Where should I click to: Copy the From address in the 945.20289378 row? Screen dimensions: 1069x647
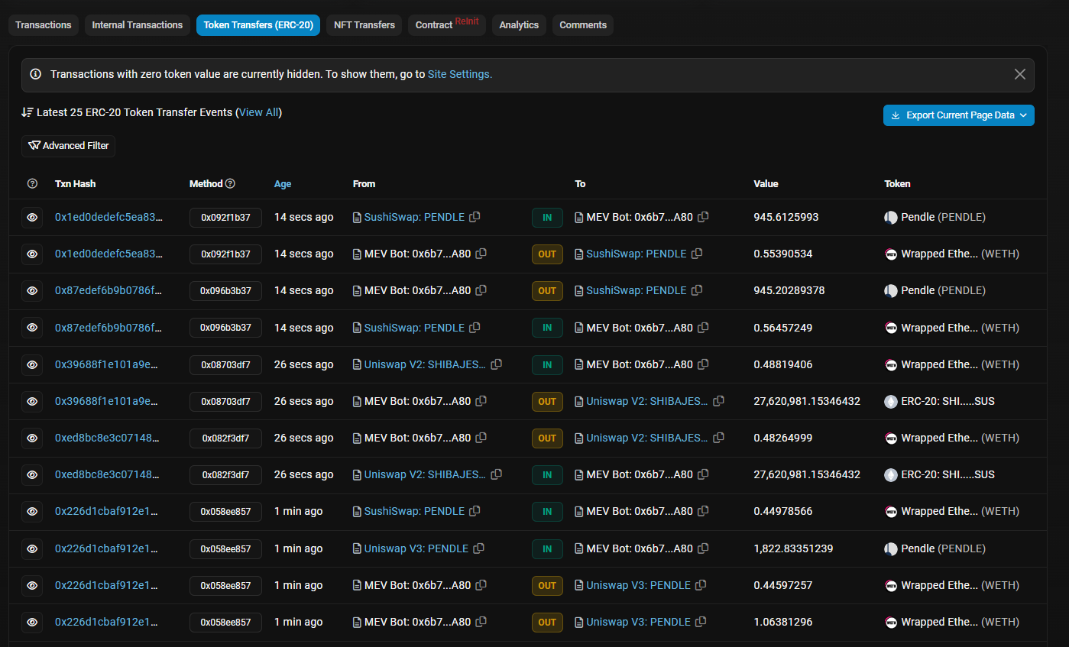point(481,290)
